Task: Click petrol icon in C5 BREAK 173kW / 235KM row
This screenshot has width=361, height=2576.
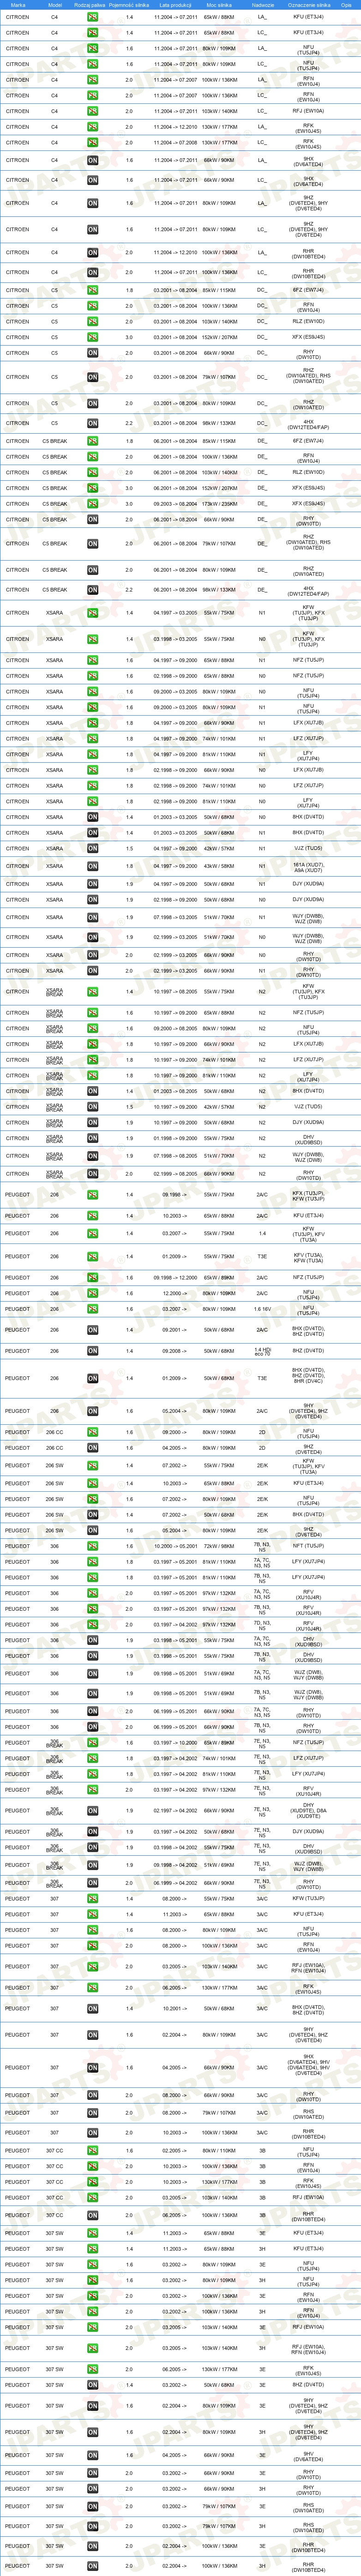Action: [92, 504]
